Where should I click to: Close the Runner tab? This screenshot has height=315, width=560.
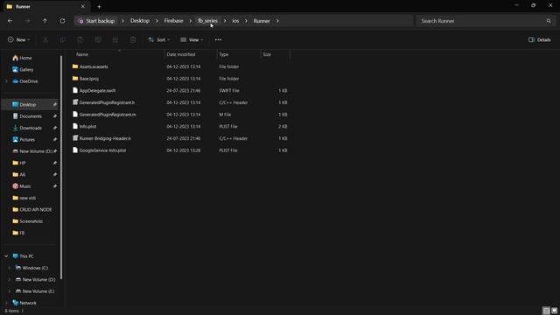click(83, 6)
